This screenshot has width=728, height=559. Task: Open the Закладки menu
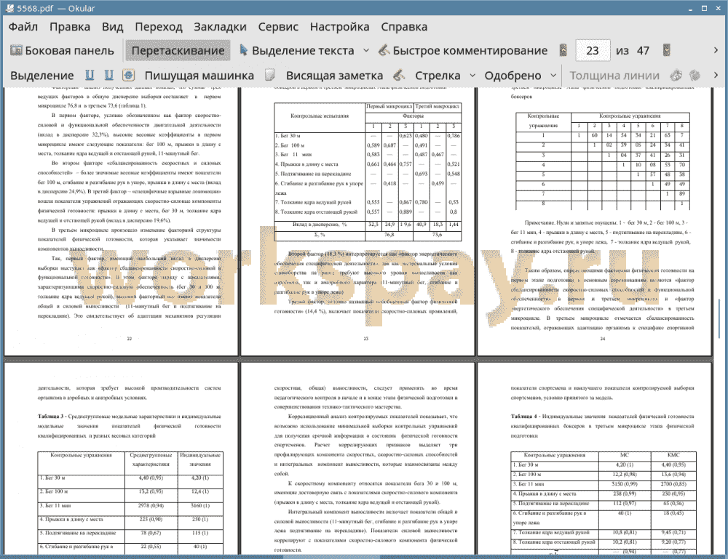point(220,27)
